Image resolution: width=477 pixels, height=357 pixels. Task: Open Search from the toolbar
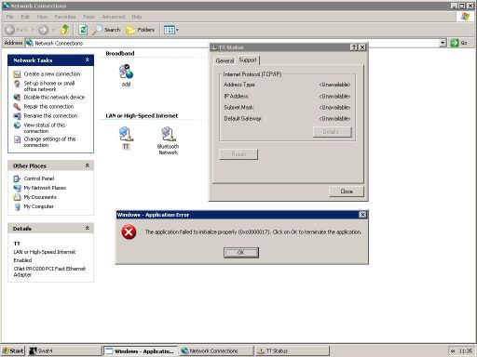click(106, 30)
